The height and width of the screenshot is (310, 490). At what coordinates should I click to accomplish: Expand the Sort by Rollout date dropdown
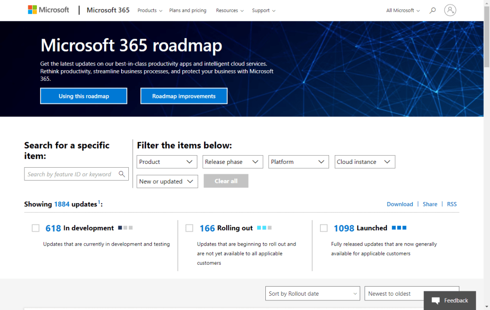[x=313, y=294]
